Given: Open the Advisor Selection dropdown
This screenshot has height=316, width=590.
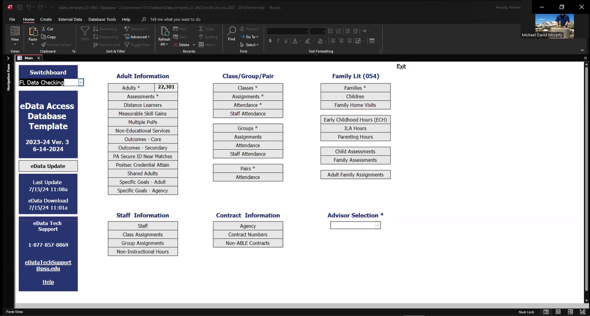Looking at the screenshot, I should (x=378, y=225).
